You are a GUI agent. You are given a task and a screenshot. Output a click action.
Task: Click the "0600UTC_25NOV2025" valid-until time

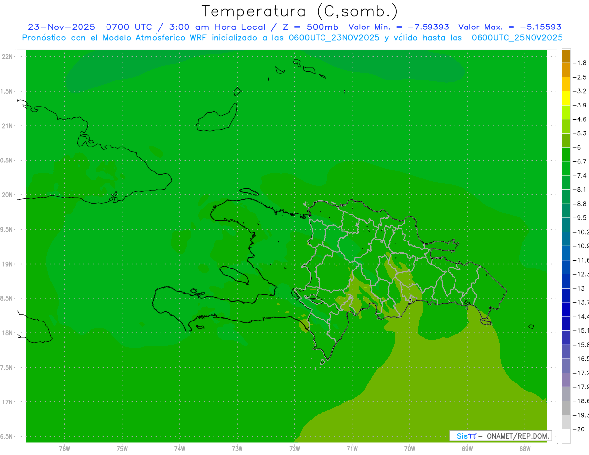point(517,38)
